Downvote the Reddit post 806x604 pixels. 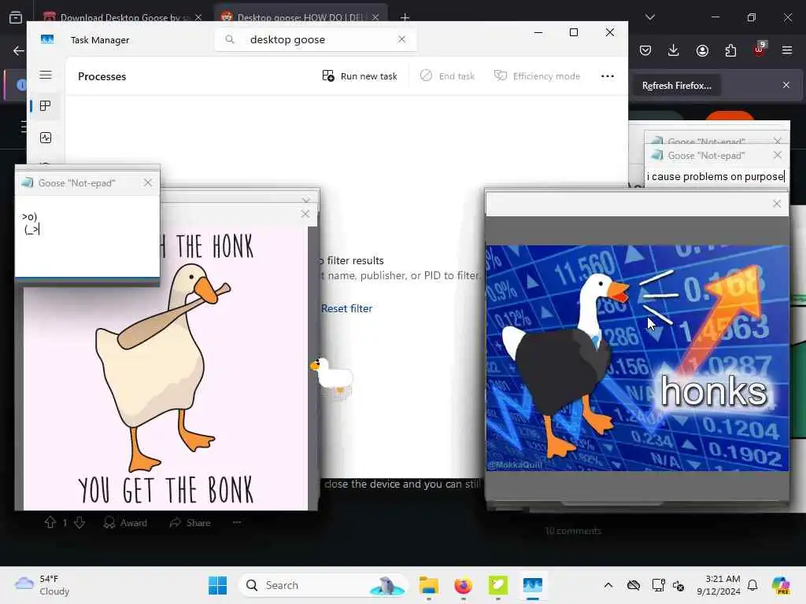[x=79, y=523]
